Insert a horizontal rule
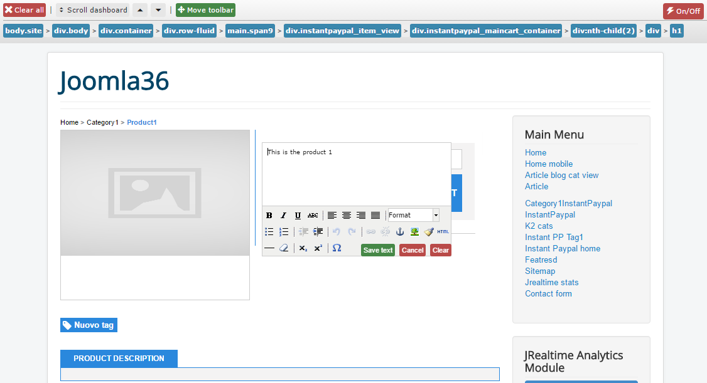Viewport: 707px width, 383px height. tap(269, 248)
